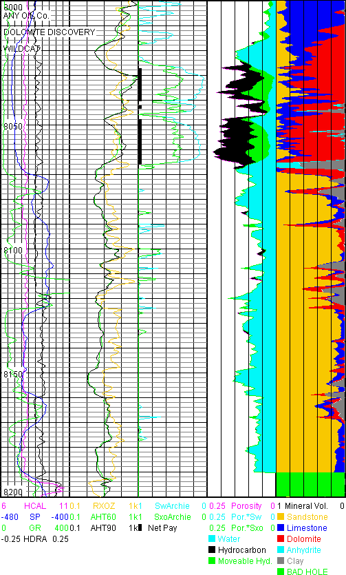Select the HCAL curve label

pyautogui.click(x=35, y=506)
